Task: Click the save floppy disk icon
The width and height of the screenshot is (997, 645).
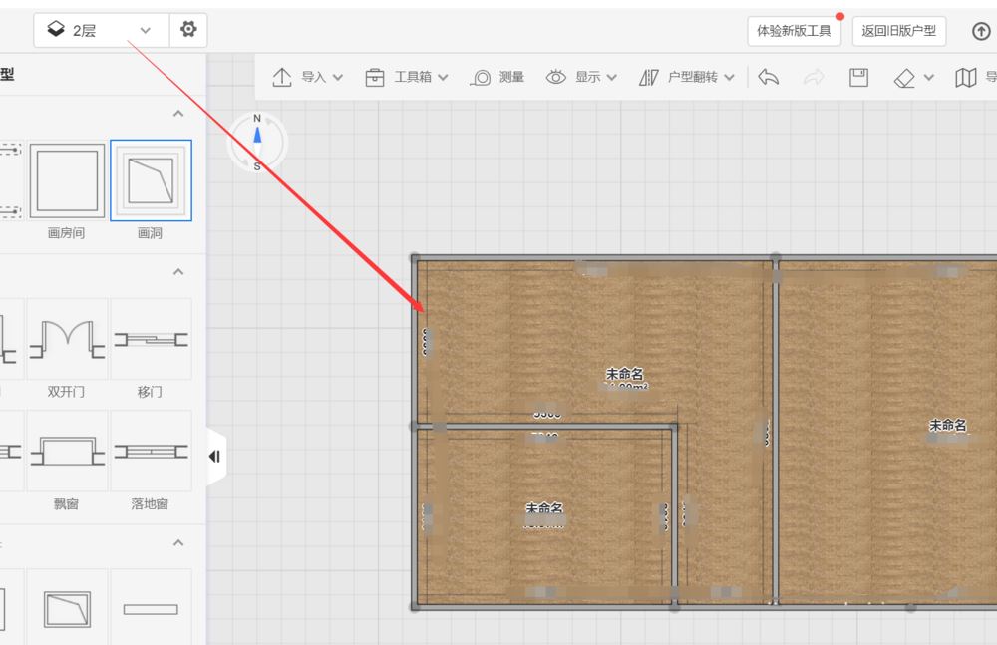Action: (x=858, y=77)
